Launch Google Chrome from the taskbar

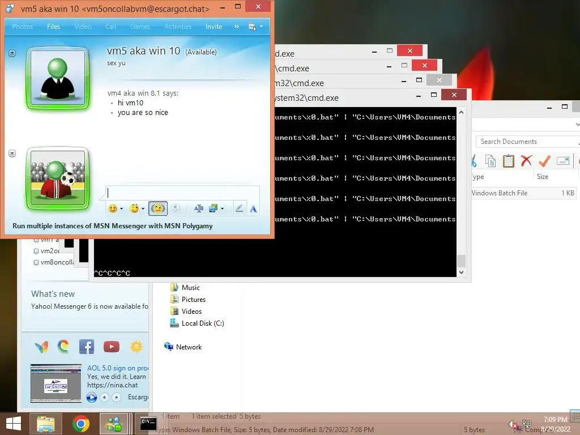[80, 424]
